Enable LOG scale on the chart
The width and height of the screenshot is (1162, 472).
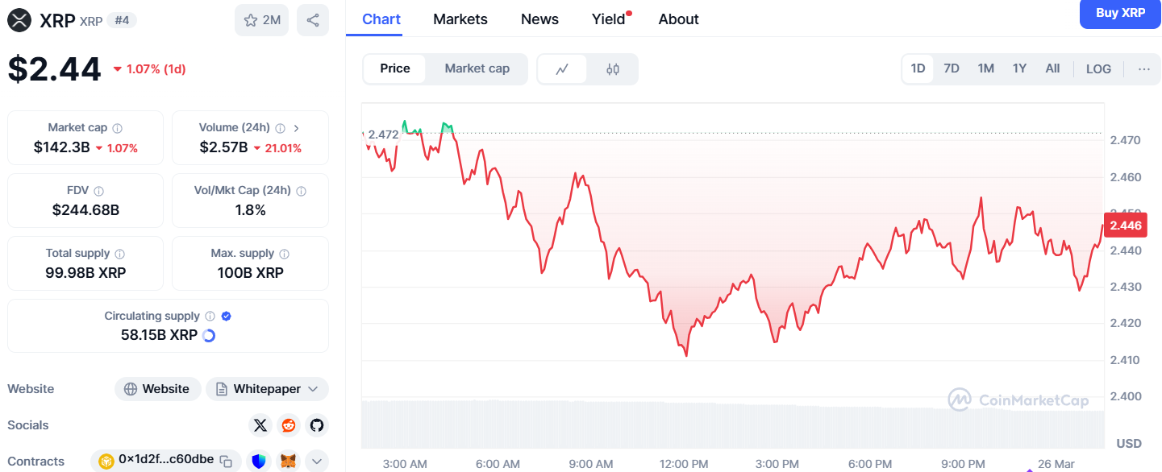coord(1098,68)
